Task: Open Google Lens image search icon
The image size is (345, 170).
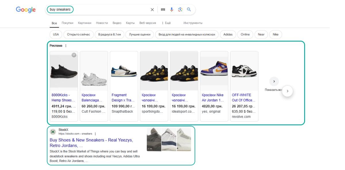Action: click(180, 9)
